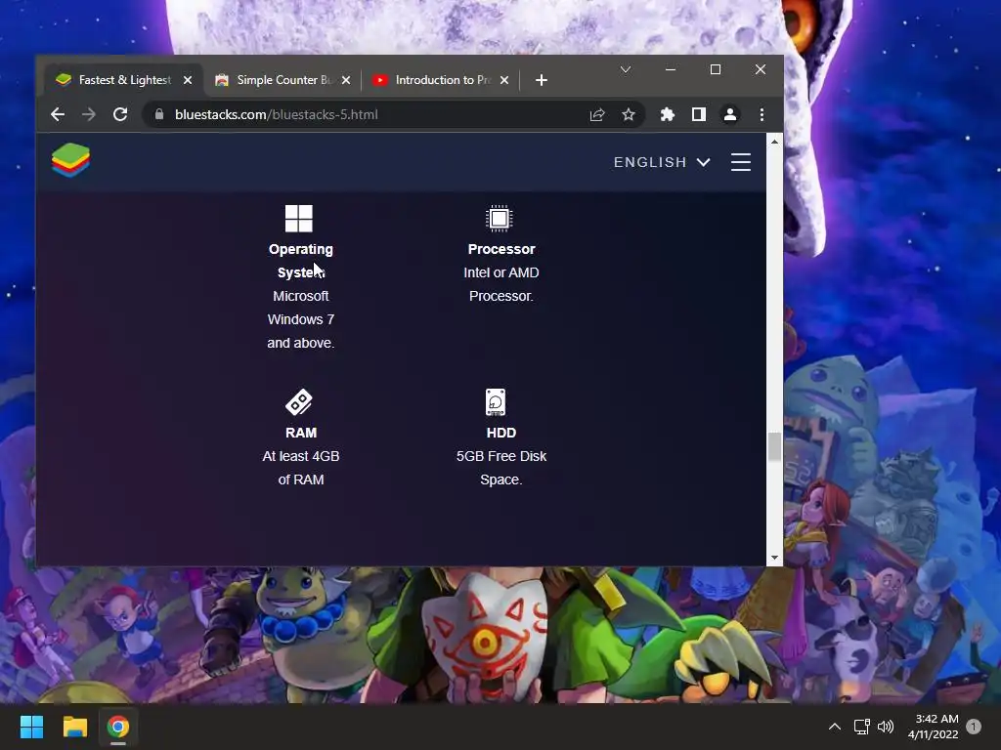
Task: Open network icon in system tray
Action: [x=862, y=727]
